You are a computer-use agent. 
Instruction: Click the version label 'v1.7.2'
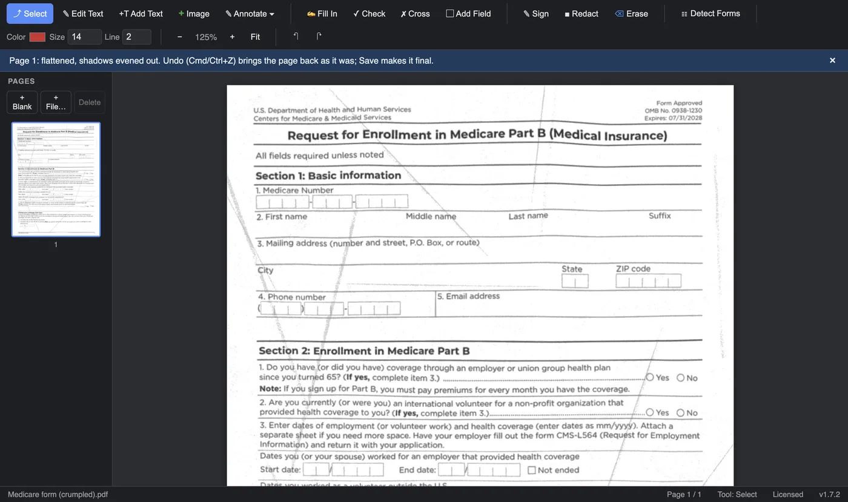coord(830,494)
